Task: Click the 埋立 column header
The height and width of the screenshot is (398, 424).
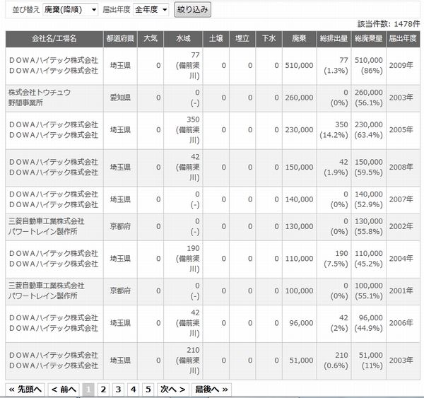Action: 242,39
